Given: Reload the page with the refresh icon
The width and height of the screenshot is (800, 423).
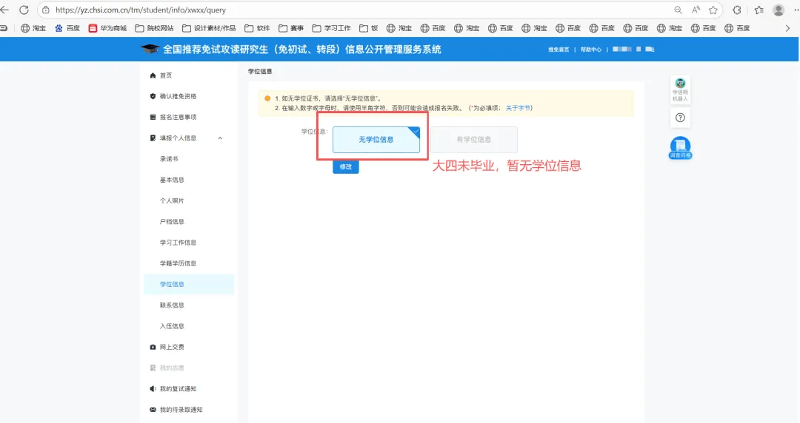Looking at the screenshot, I should coord(24,10).
